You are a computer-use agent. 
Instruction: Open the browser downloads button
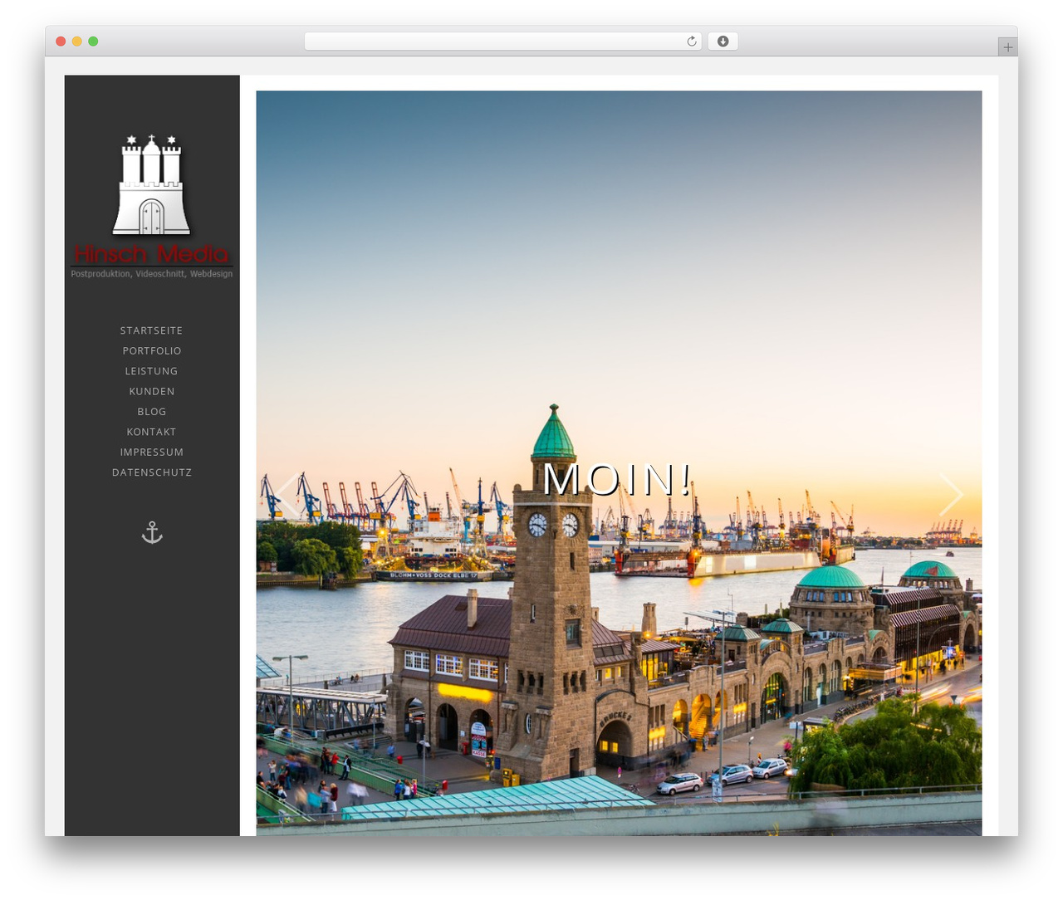[723, 42]
